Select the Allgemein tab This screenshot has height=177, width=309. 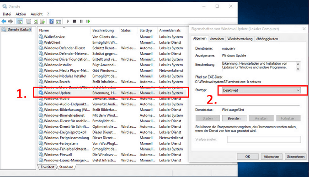point(200,38)
